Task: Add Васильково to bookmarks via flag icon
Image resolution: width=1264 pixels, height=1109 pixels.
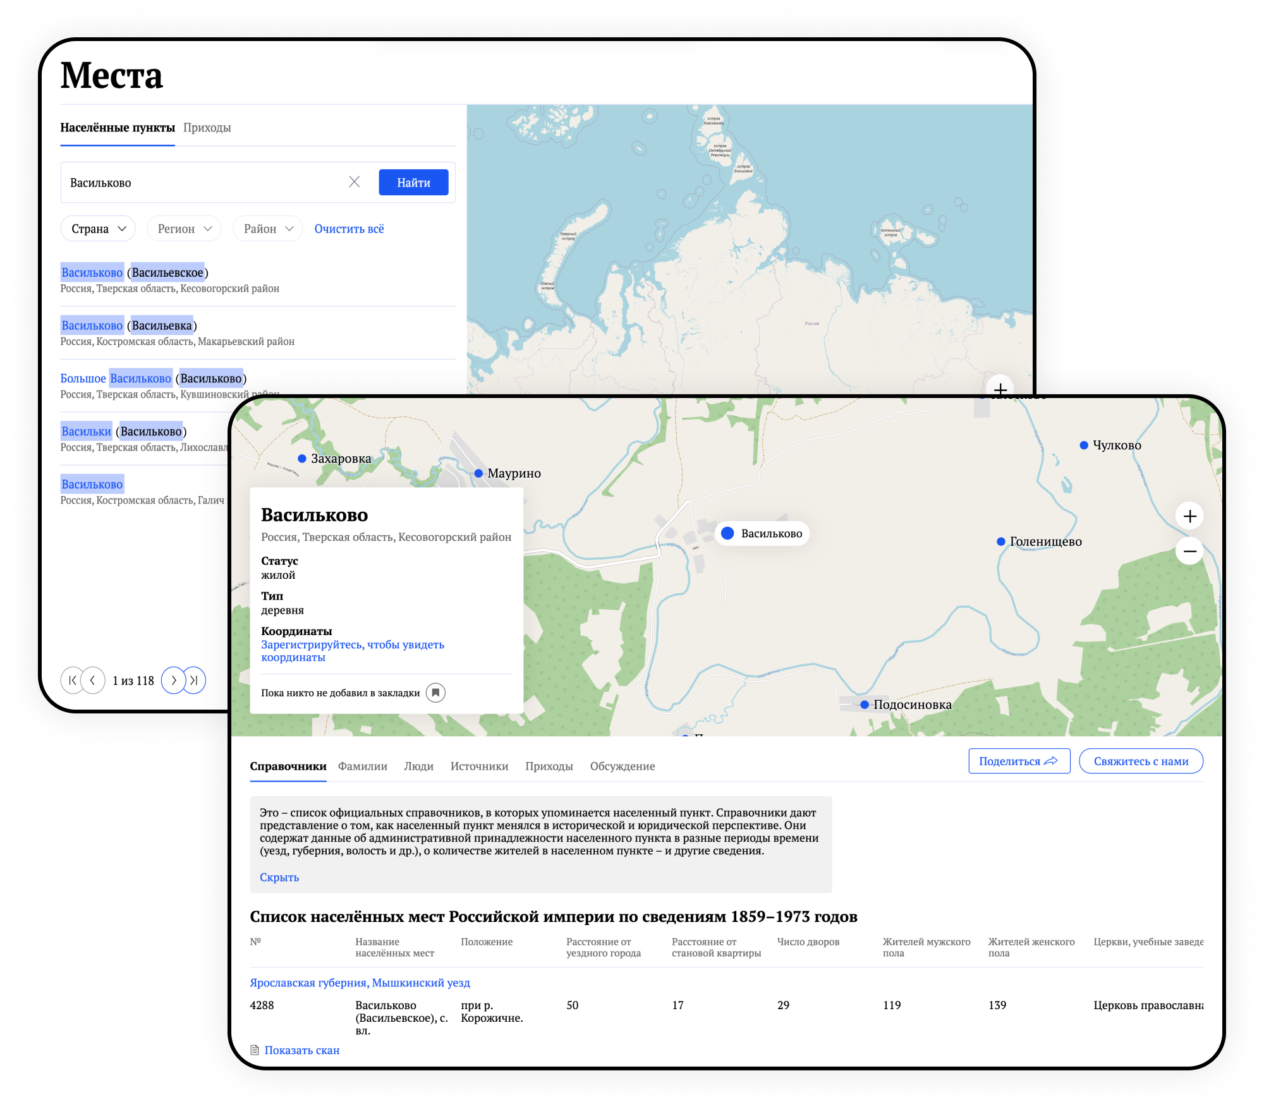Action: click(x=437, y=693)
